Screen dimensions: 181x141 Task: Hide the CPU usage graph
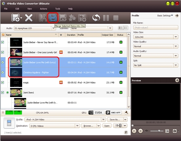pyautogui.click(x=3, y=113)
